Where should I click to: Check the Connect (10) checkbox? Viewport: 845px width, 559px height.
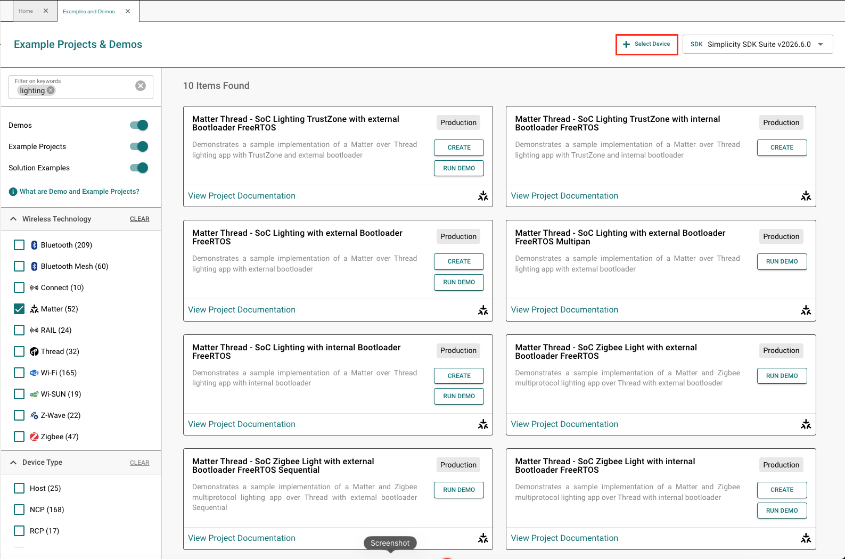click(19, 287)
